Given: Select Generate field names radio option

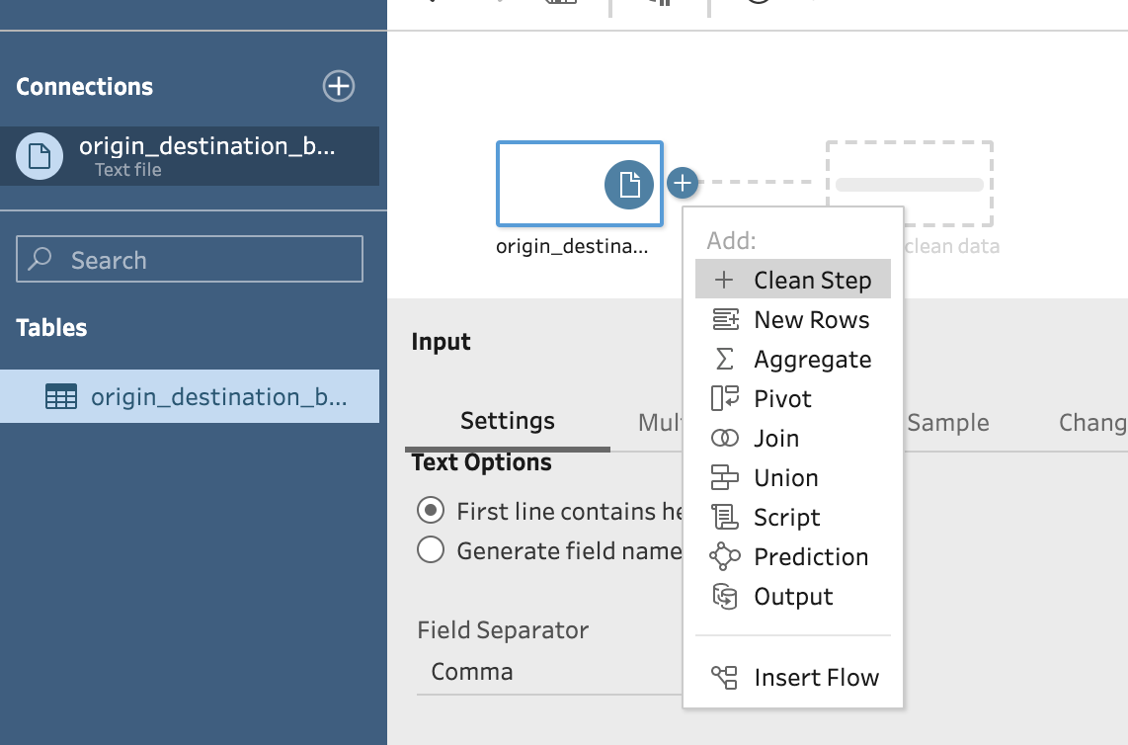Looking at the screenshot, I should (x=431, y=550).
